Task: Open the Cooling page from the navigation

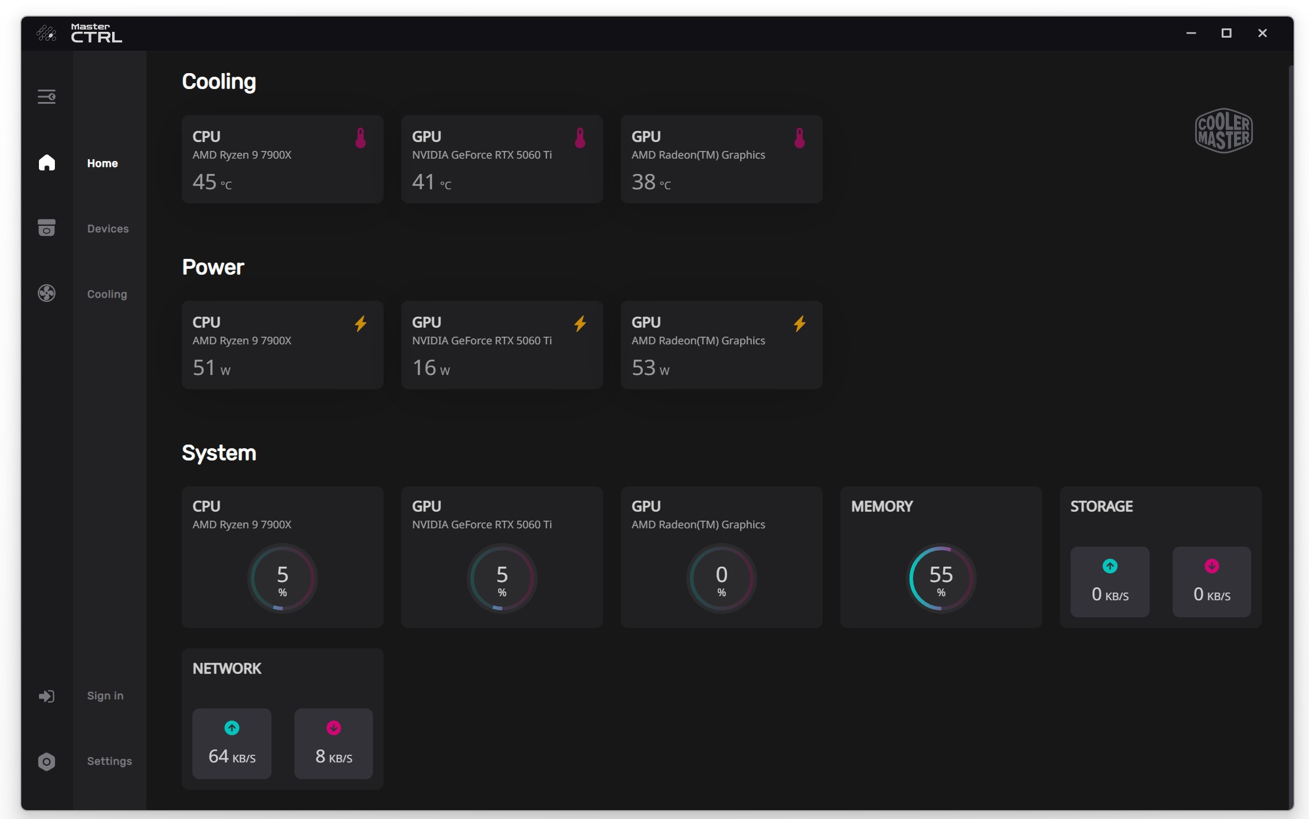Action: [x=107, y=293]
